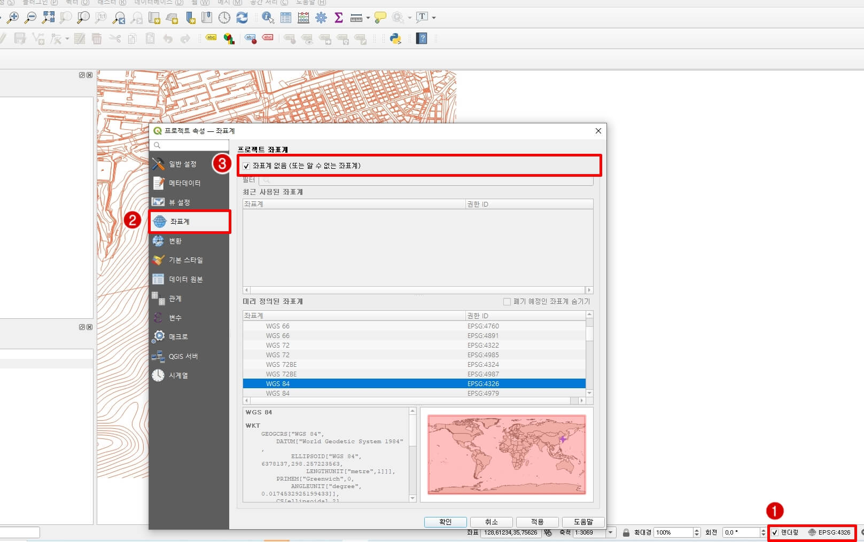Open the scale 1:3069 dropdown
The width and height of the screenshot is (864, 542).
(611, 532)
